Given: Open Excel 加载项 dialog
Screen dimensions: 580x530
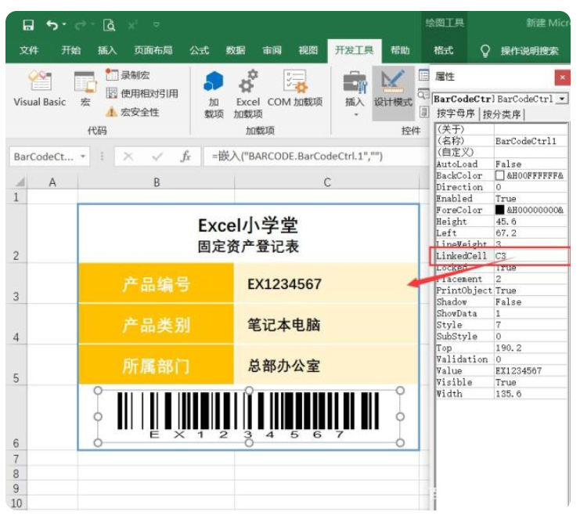Looking at the screenshot, I should (x=248, y=94).
